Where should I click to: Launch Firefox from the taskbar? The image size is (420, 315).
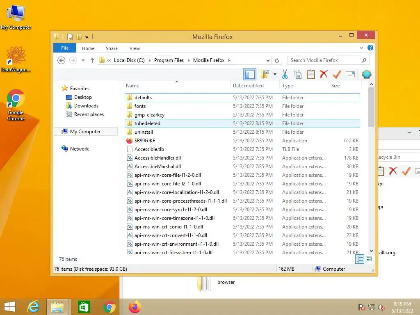pos(135,307)
